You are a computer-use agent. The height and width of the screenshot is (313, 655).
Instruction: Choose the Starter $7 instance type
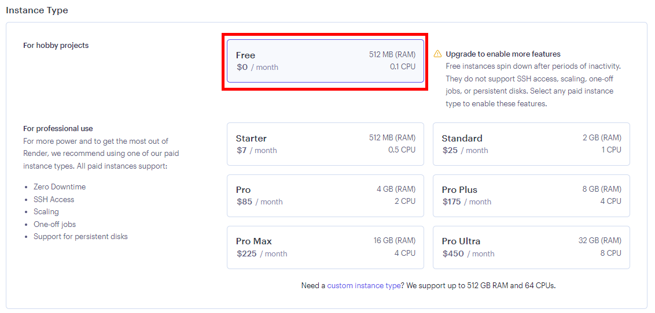325,144
